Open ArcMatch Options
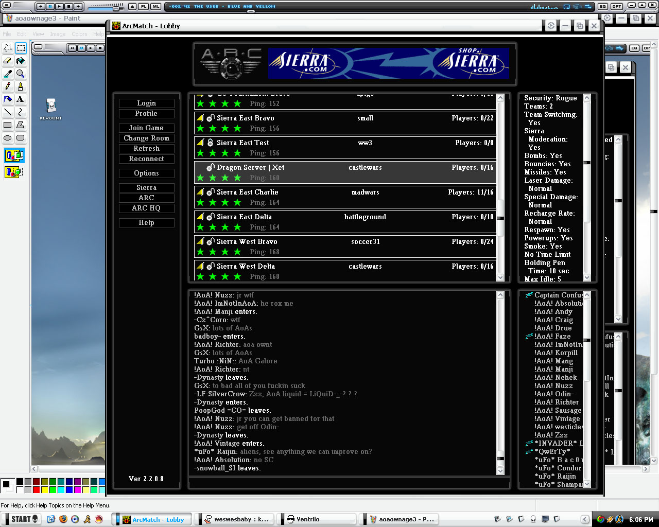Viewport: 659px width, 527px height. point(147,173)
